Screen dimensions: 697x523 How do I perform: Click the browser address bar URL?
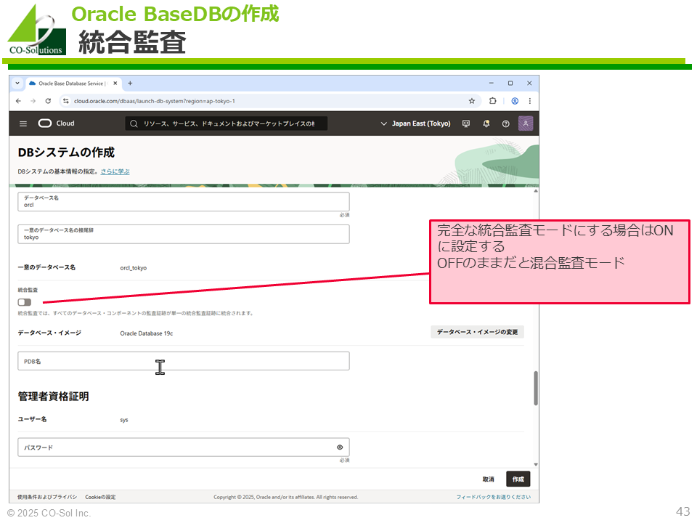[x=154, y=101]
